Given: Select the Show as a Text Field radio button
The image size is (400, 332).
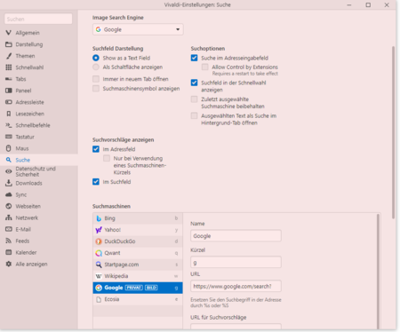Looking at the screenshot, I should (96, 58).
